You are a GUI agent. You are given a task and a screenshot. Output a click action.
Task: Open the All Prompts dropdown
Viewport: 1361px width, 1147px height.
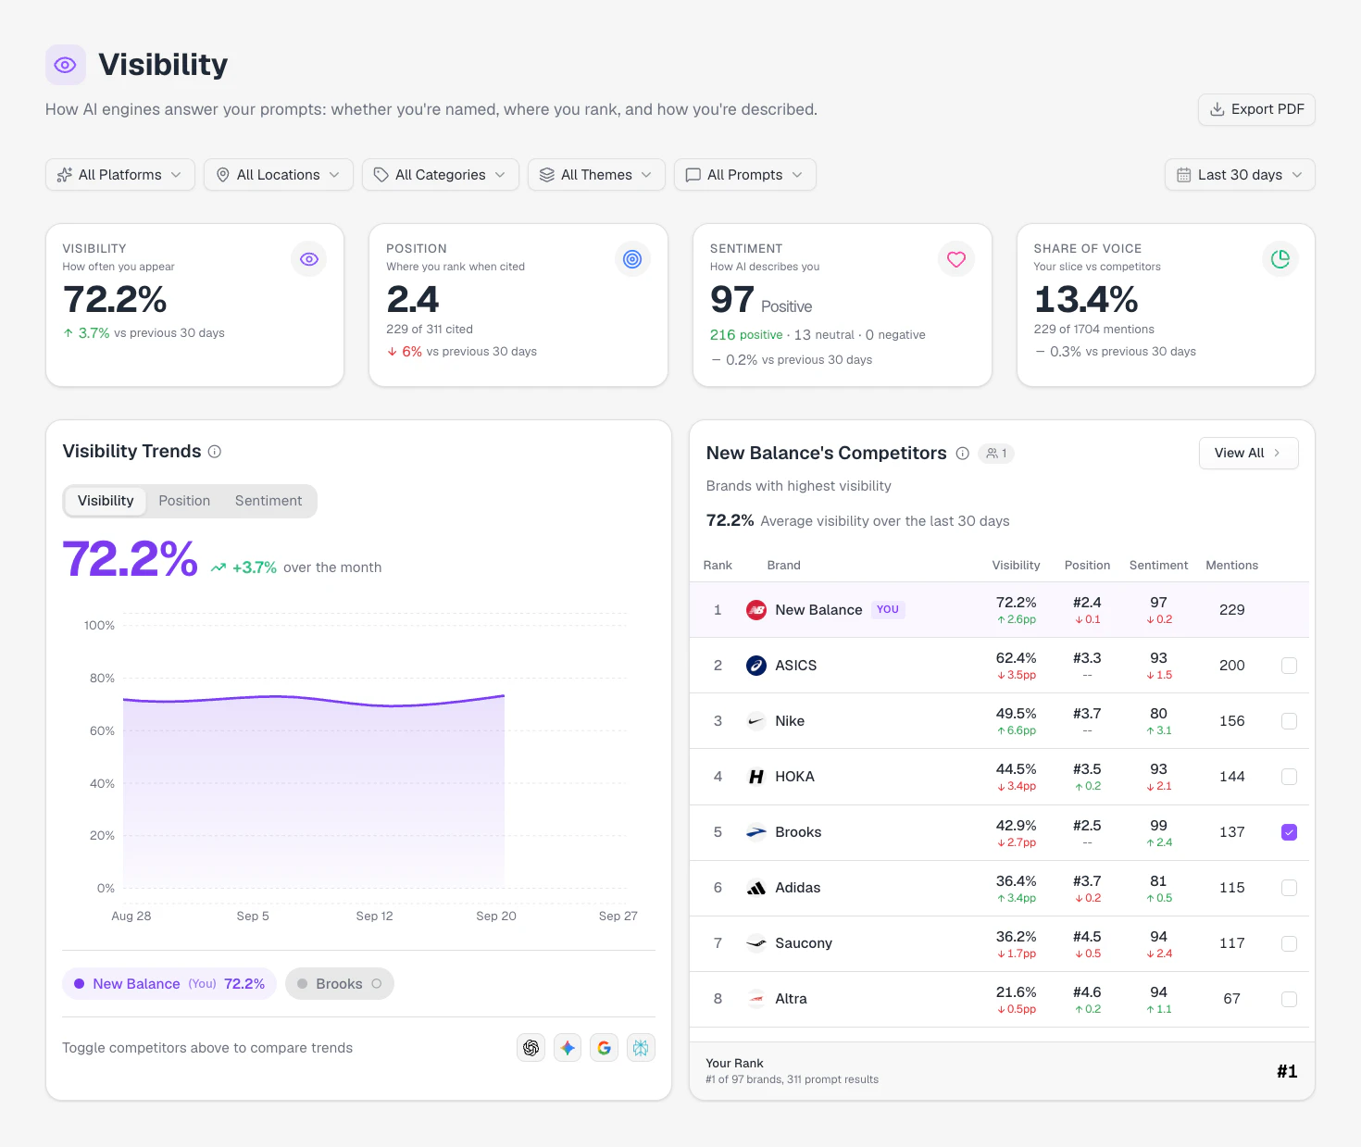coord(745,175)
